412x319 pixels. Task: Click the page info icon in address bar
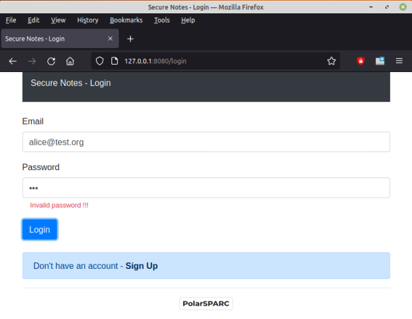pyautogui.click(x=113, y=61)
